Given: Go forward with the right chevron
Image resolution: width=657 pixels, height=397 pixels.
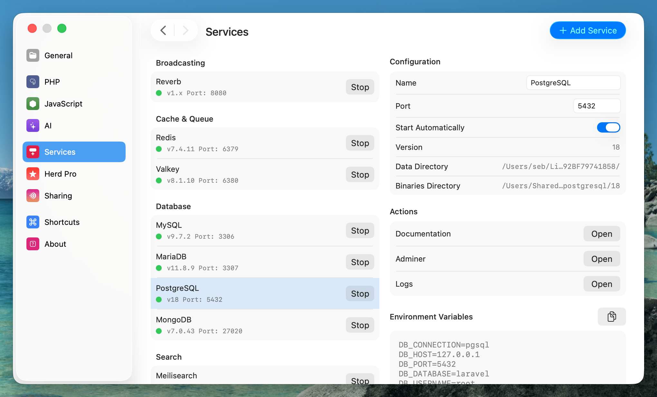Looking at the screenshot, I should coord(185,31).
